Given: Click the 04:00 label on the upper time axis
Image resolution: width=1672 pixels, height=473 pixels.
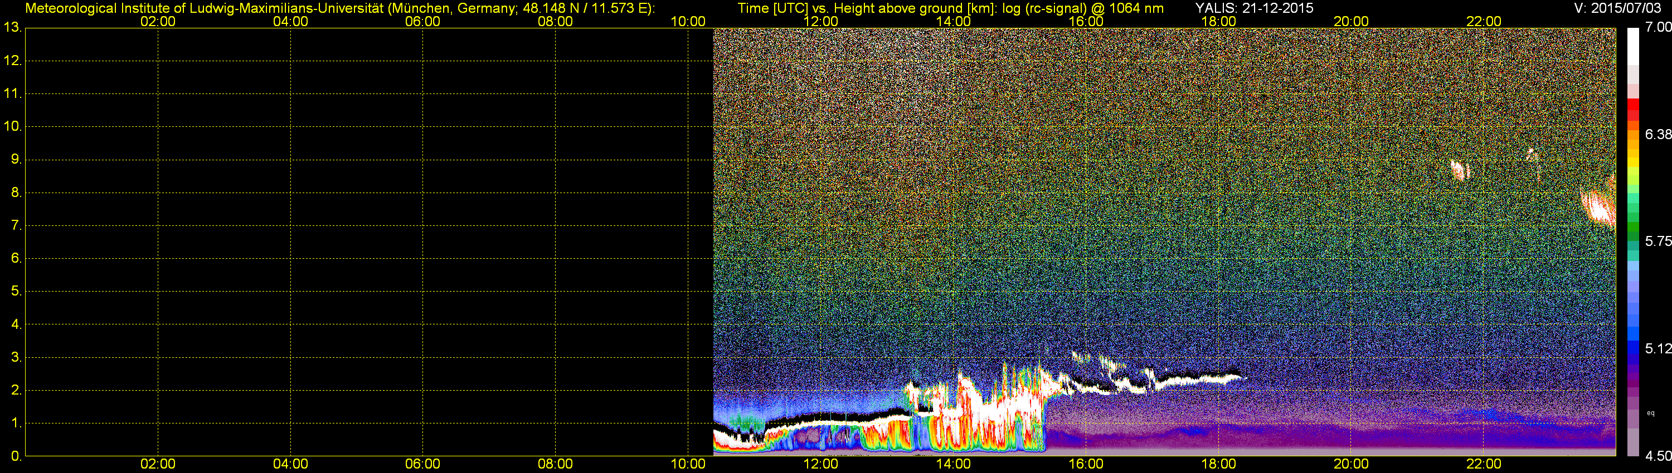Looking at the screenshot, I should [290, 21].
